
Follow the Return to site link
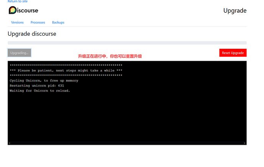pos(18,2)
